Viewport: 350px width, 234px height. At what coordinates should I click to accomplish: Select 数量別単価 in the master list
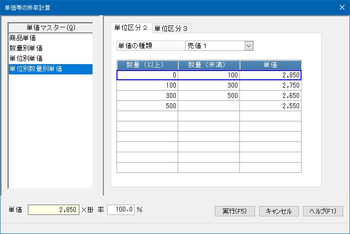[25, 48]
